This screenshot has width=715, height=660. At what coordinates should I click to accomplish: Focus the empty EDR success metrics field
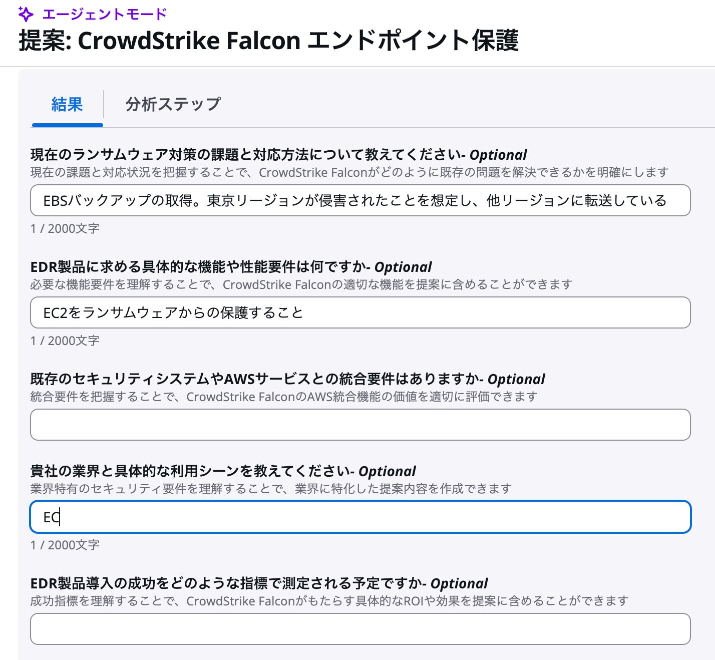tap(360, 629)
